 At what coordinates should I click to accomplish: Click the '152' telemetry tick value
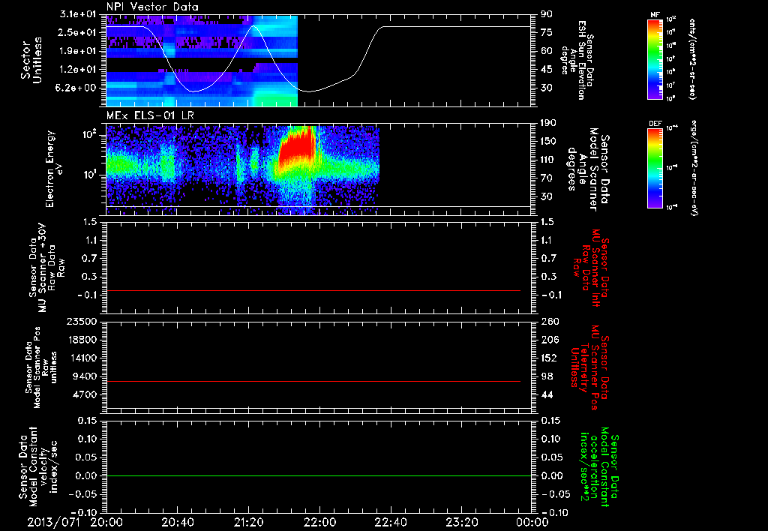[550, 358]
